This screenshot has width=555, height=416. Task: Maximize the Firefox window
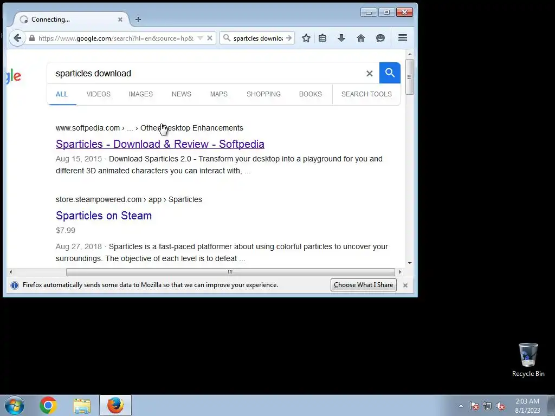386,12
